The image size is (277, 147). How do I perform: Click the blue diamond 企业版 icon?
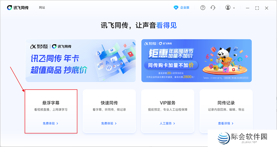[x=176, y=8]
